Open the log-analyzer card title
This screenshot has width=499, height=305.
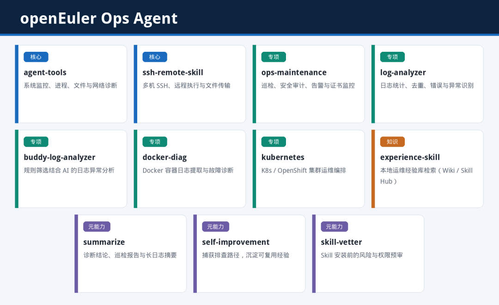tap(403, 73)
